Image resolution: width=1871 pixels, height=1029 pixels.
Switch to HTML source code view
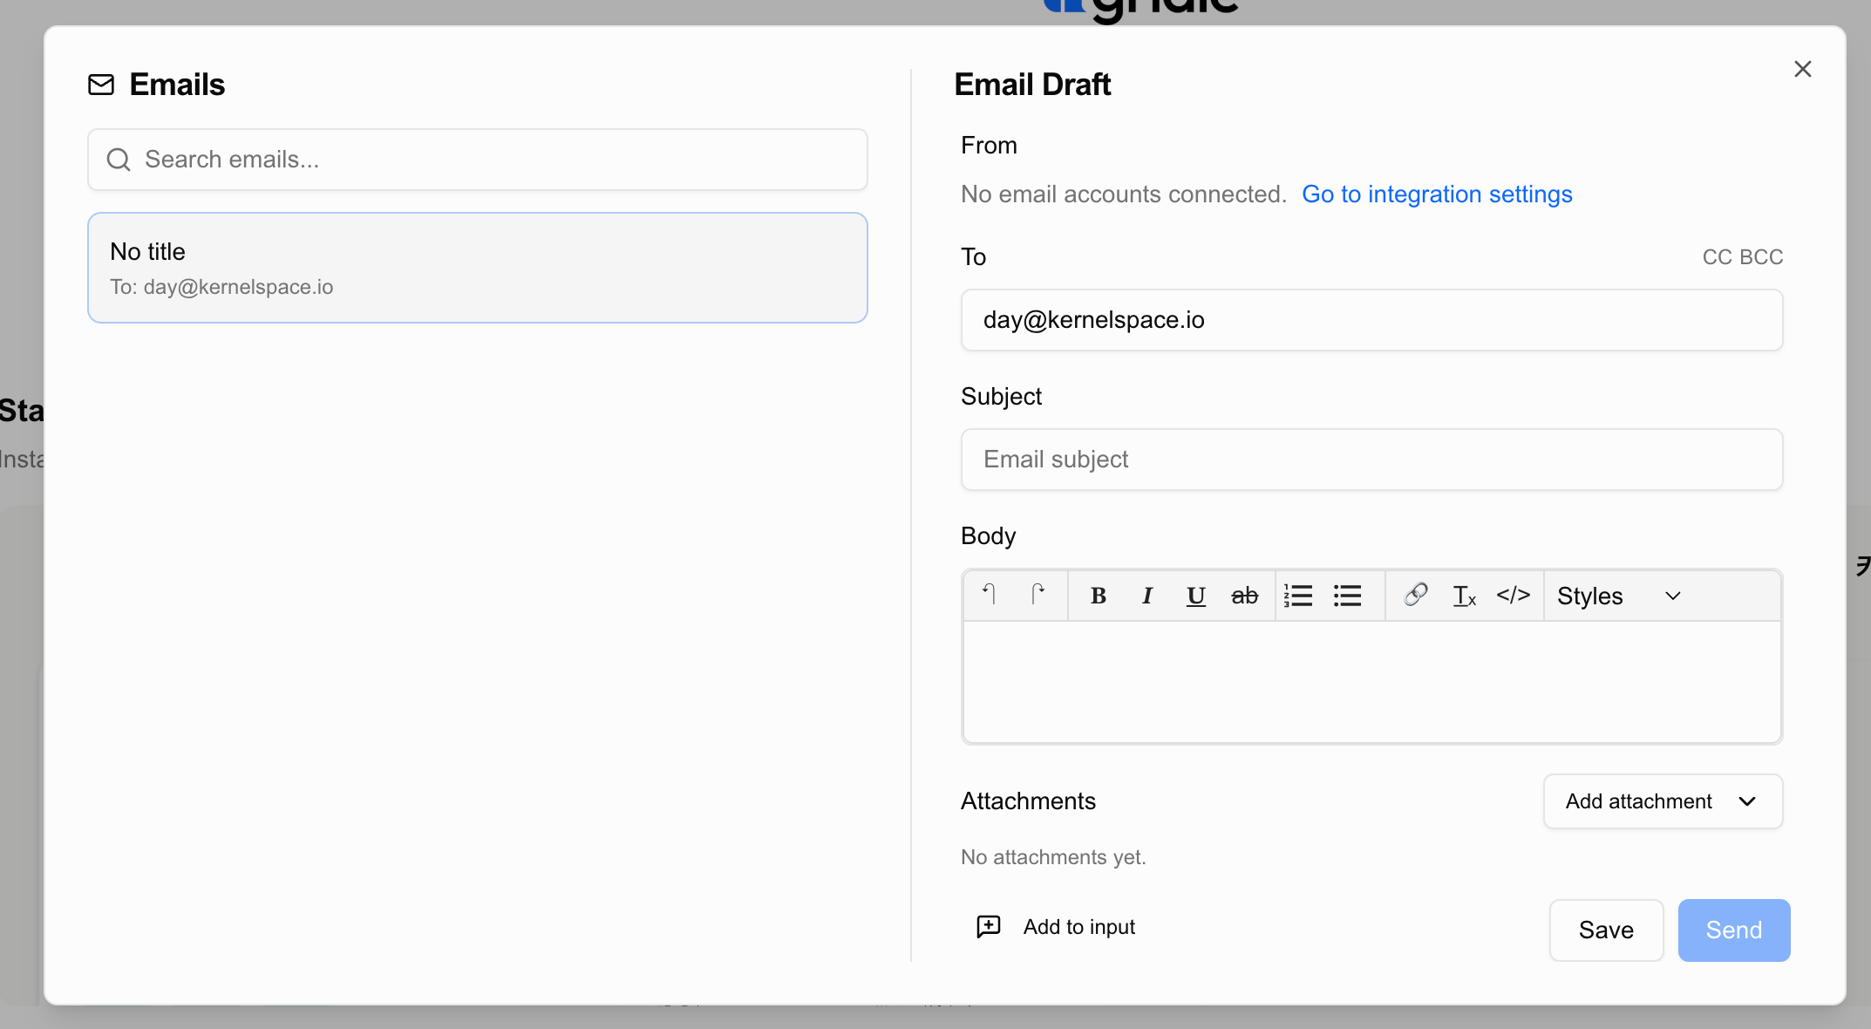click(1514, 595)
